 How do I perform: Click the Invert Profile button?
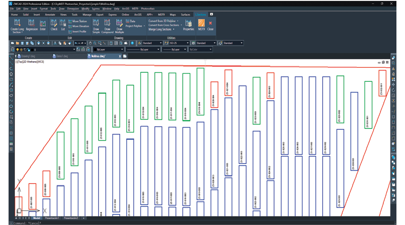[x=78, y=31]
